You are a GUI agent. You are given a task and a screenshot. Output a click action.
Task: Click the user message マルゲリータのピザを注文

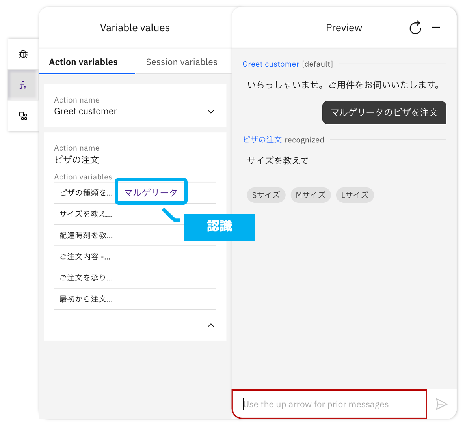(384, 112)
